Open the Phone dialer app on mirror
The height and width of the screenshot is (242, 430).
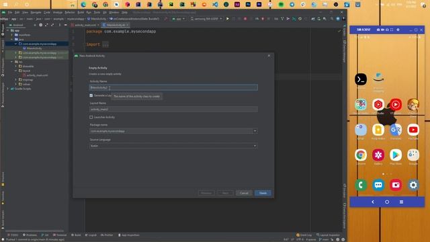coord(361,185)
